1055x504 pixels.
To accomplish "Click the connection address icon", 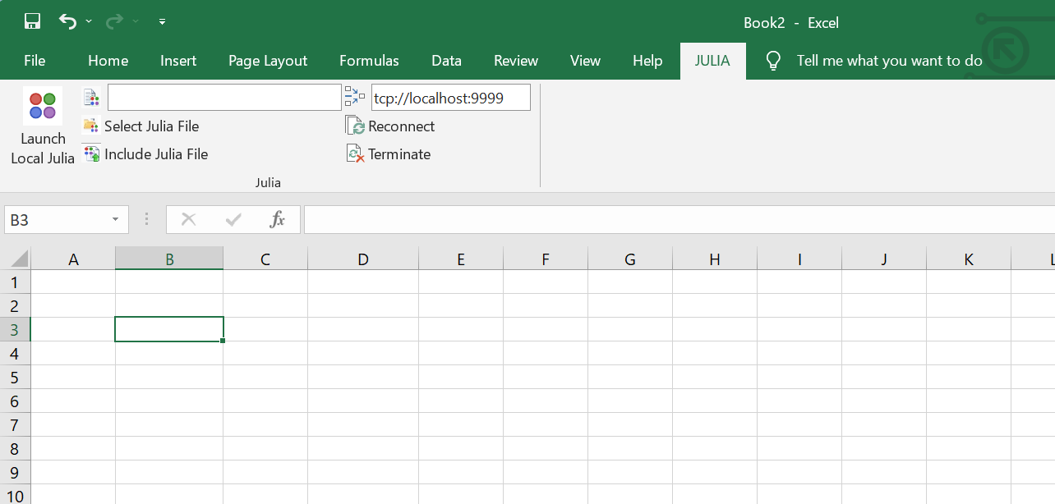I will click(354, 97).
